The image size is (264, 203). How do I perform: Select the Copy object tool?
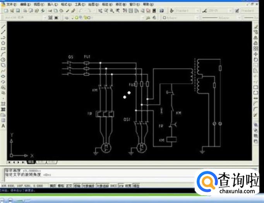(x=256, y=32)
